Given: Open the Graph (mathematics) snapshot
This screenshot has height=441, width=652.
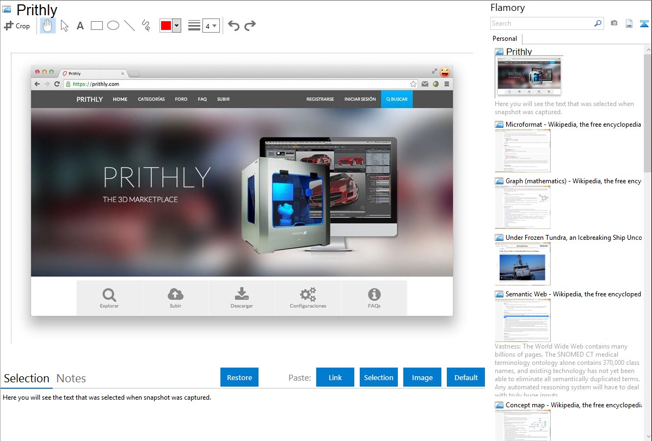Looking at the screenshot, I should [x=573, y=181].
